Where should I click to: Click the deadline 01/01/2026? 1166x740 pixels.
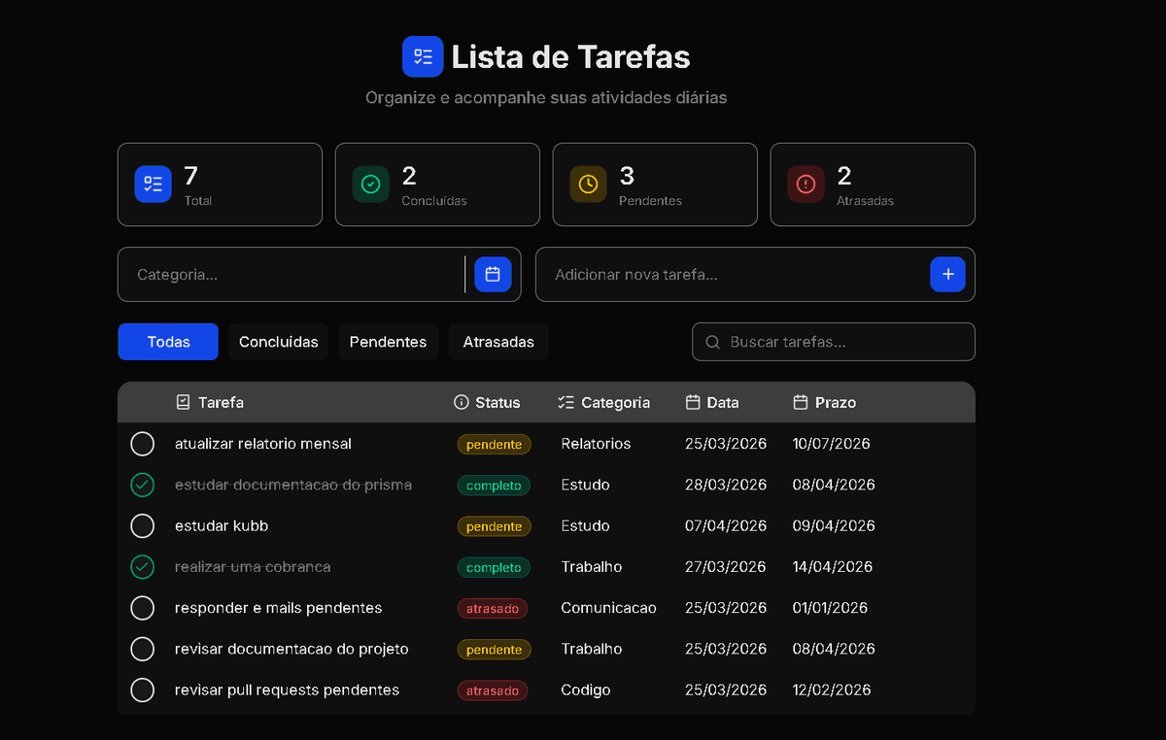[x=831, y=608]
